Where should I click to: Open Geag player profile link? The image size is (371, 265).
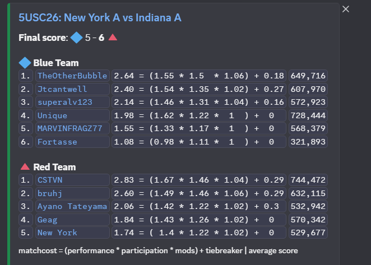[47, 220]
